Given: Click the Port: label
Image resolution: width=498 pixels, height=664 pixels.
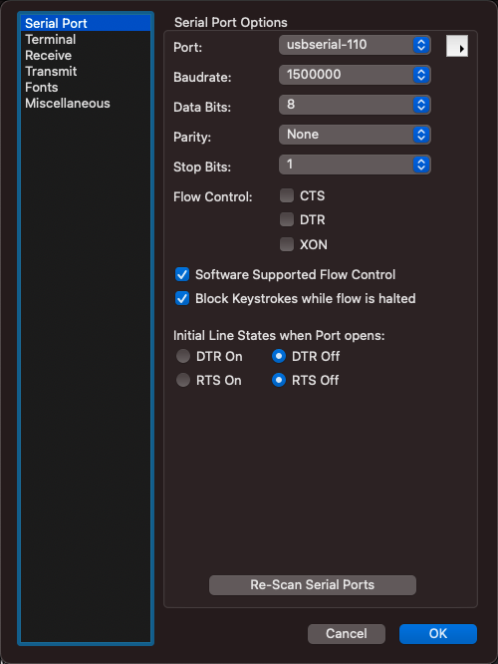Looking at the screenshot, I should tap(188, 48).
